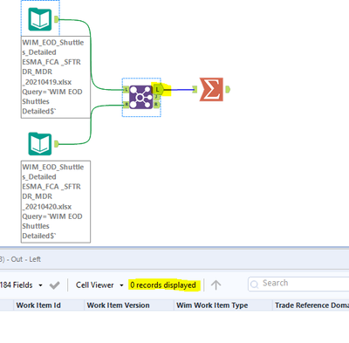This screenshot has height=343, width=349.
Task: Click the Join tool left input anchor
Action: coord(126,90)
